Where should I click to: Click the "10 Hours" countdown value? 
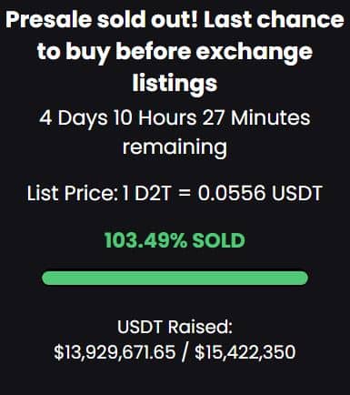click(155, 117)
